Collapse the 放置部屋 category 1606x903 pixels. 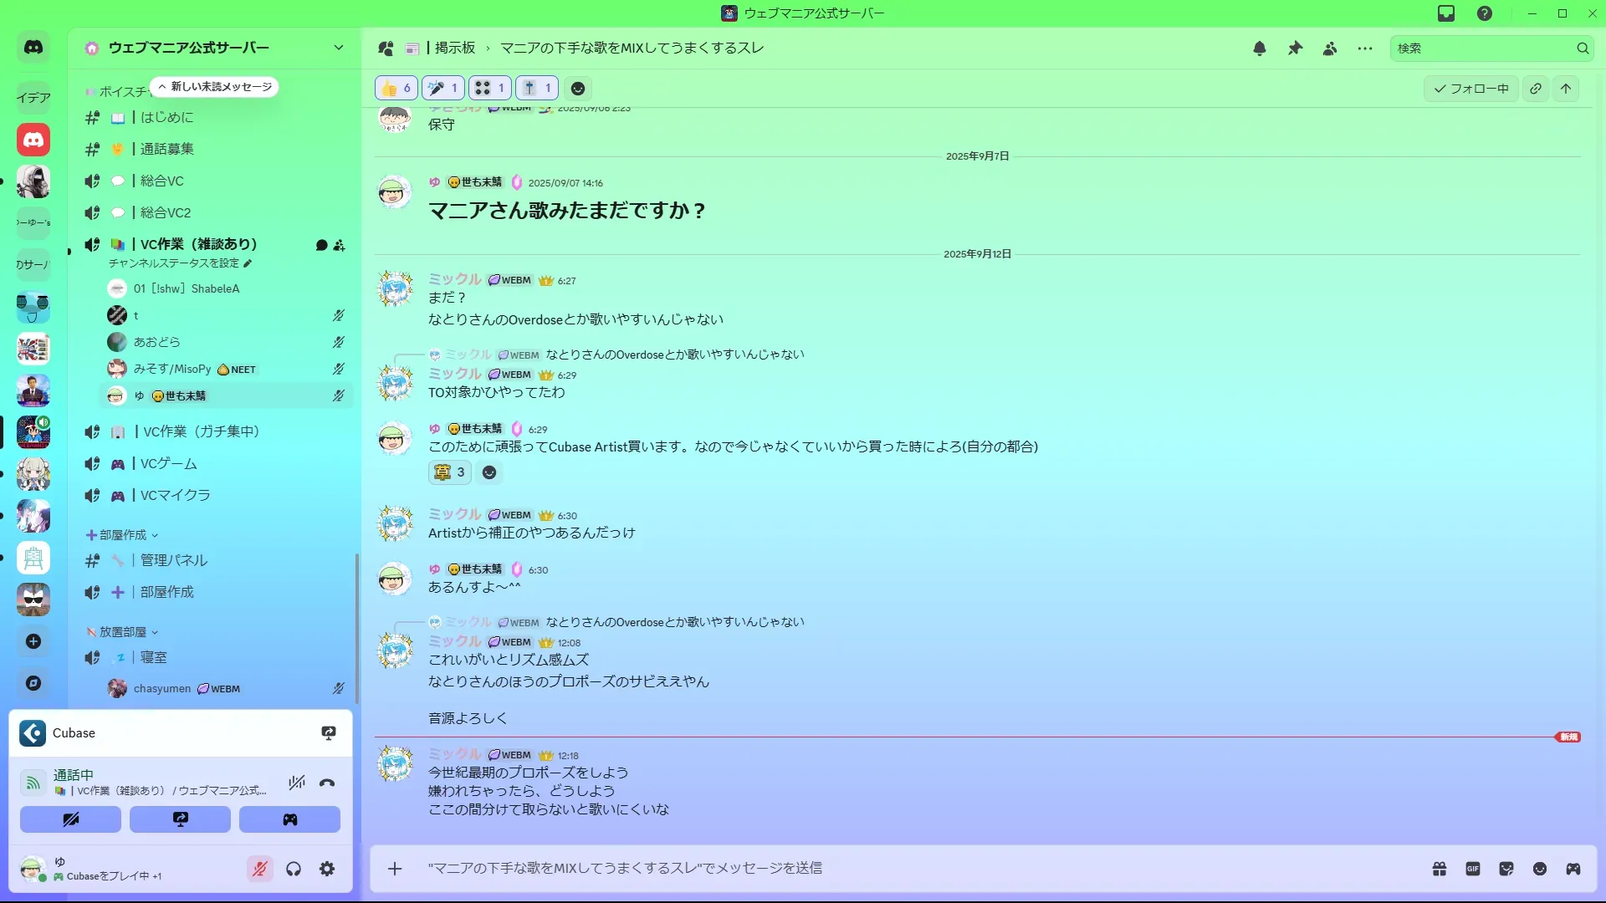122,632
